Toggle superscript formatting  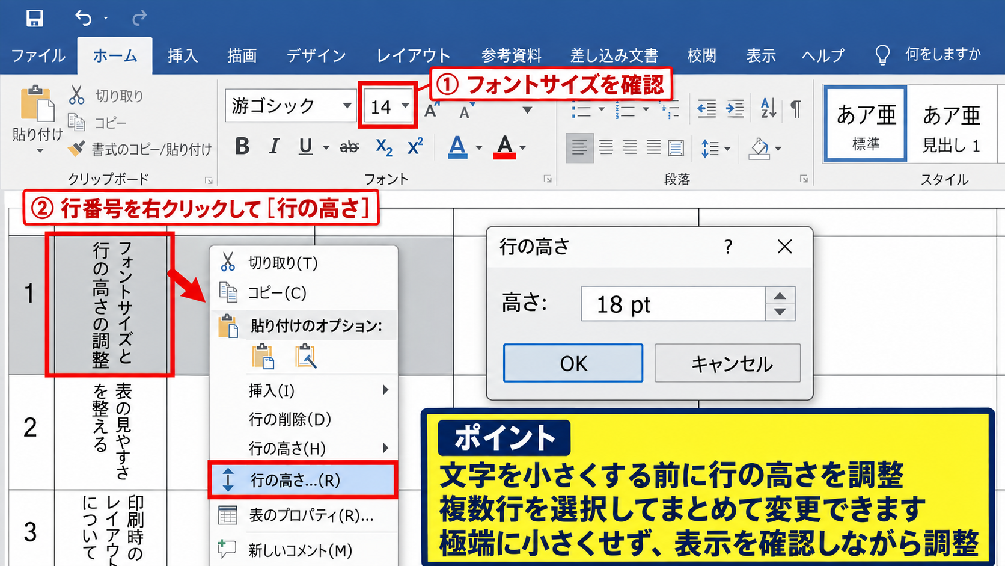(x=415, y=146)
